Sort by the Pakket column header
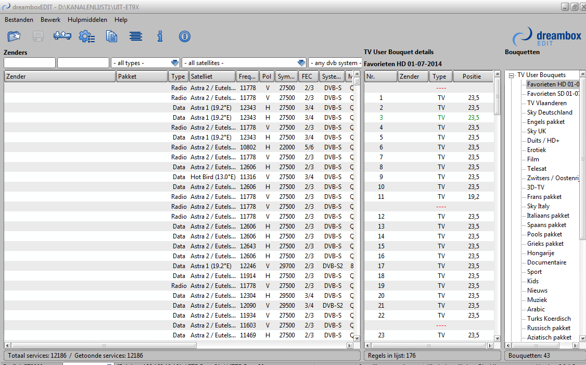This screenshot has height=365, width=586. pos(142,77)
